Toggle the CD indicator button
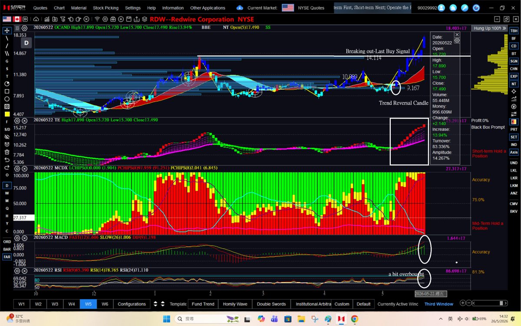Viewport: 521px width, 326px height. tap(514, 46)
